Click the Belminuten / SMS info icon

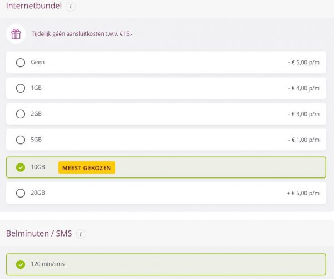(81, 234)
